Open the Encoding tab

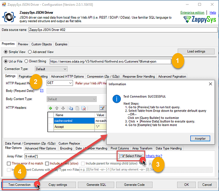[66, 148]
